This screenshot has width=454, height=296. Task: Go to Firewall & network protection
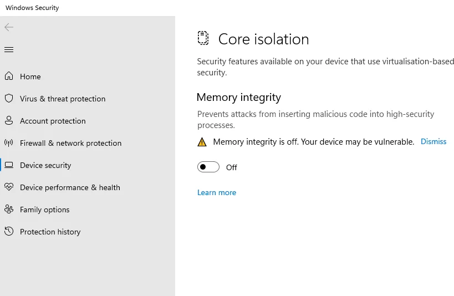pyautogui.click(x=70, y=143)
